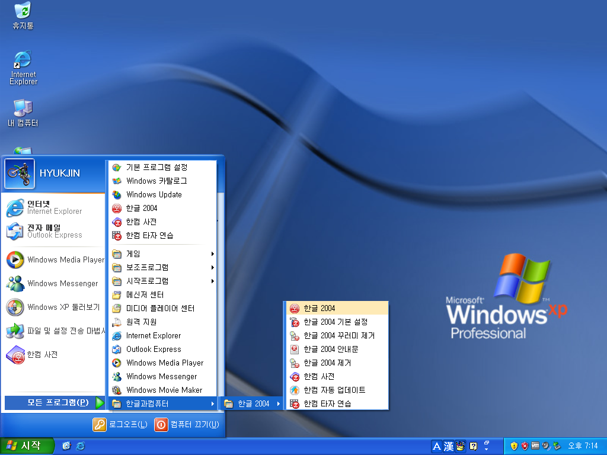Open 원격 지원
This screenshot has width=607, height=455.
click(162, 322)
